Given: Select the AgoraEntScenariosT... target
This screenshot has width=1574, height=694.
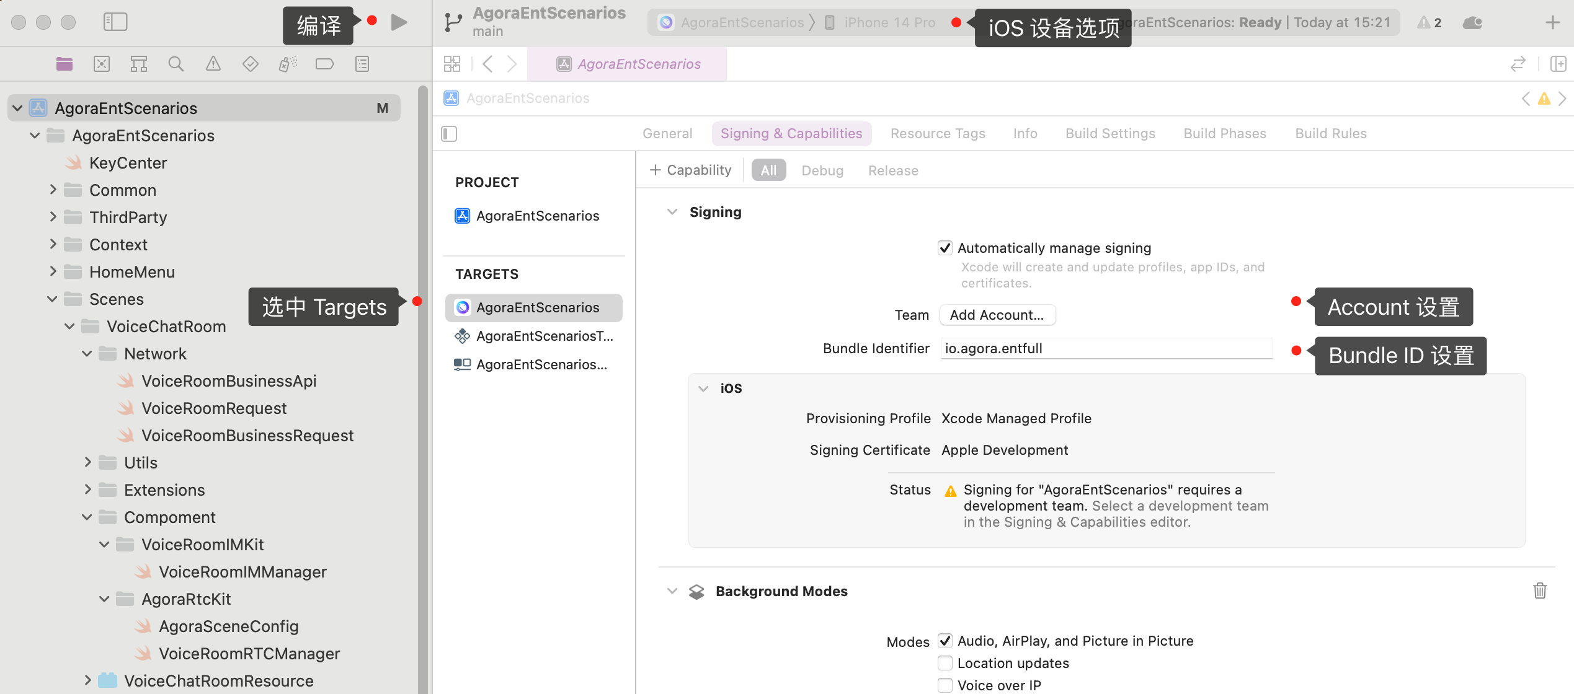Looking at the screenshot, I should [534, 336].
